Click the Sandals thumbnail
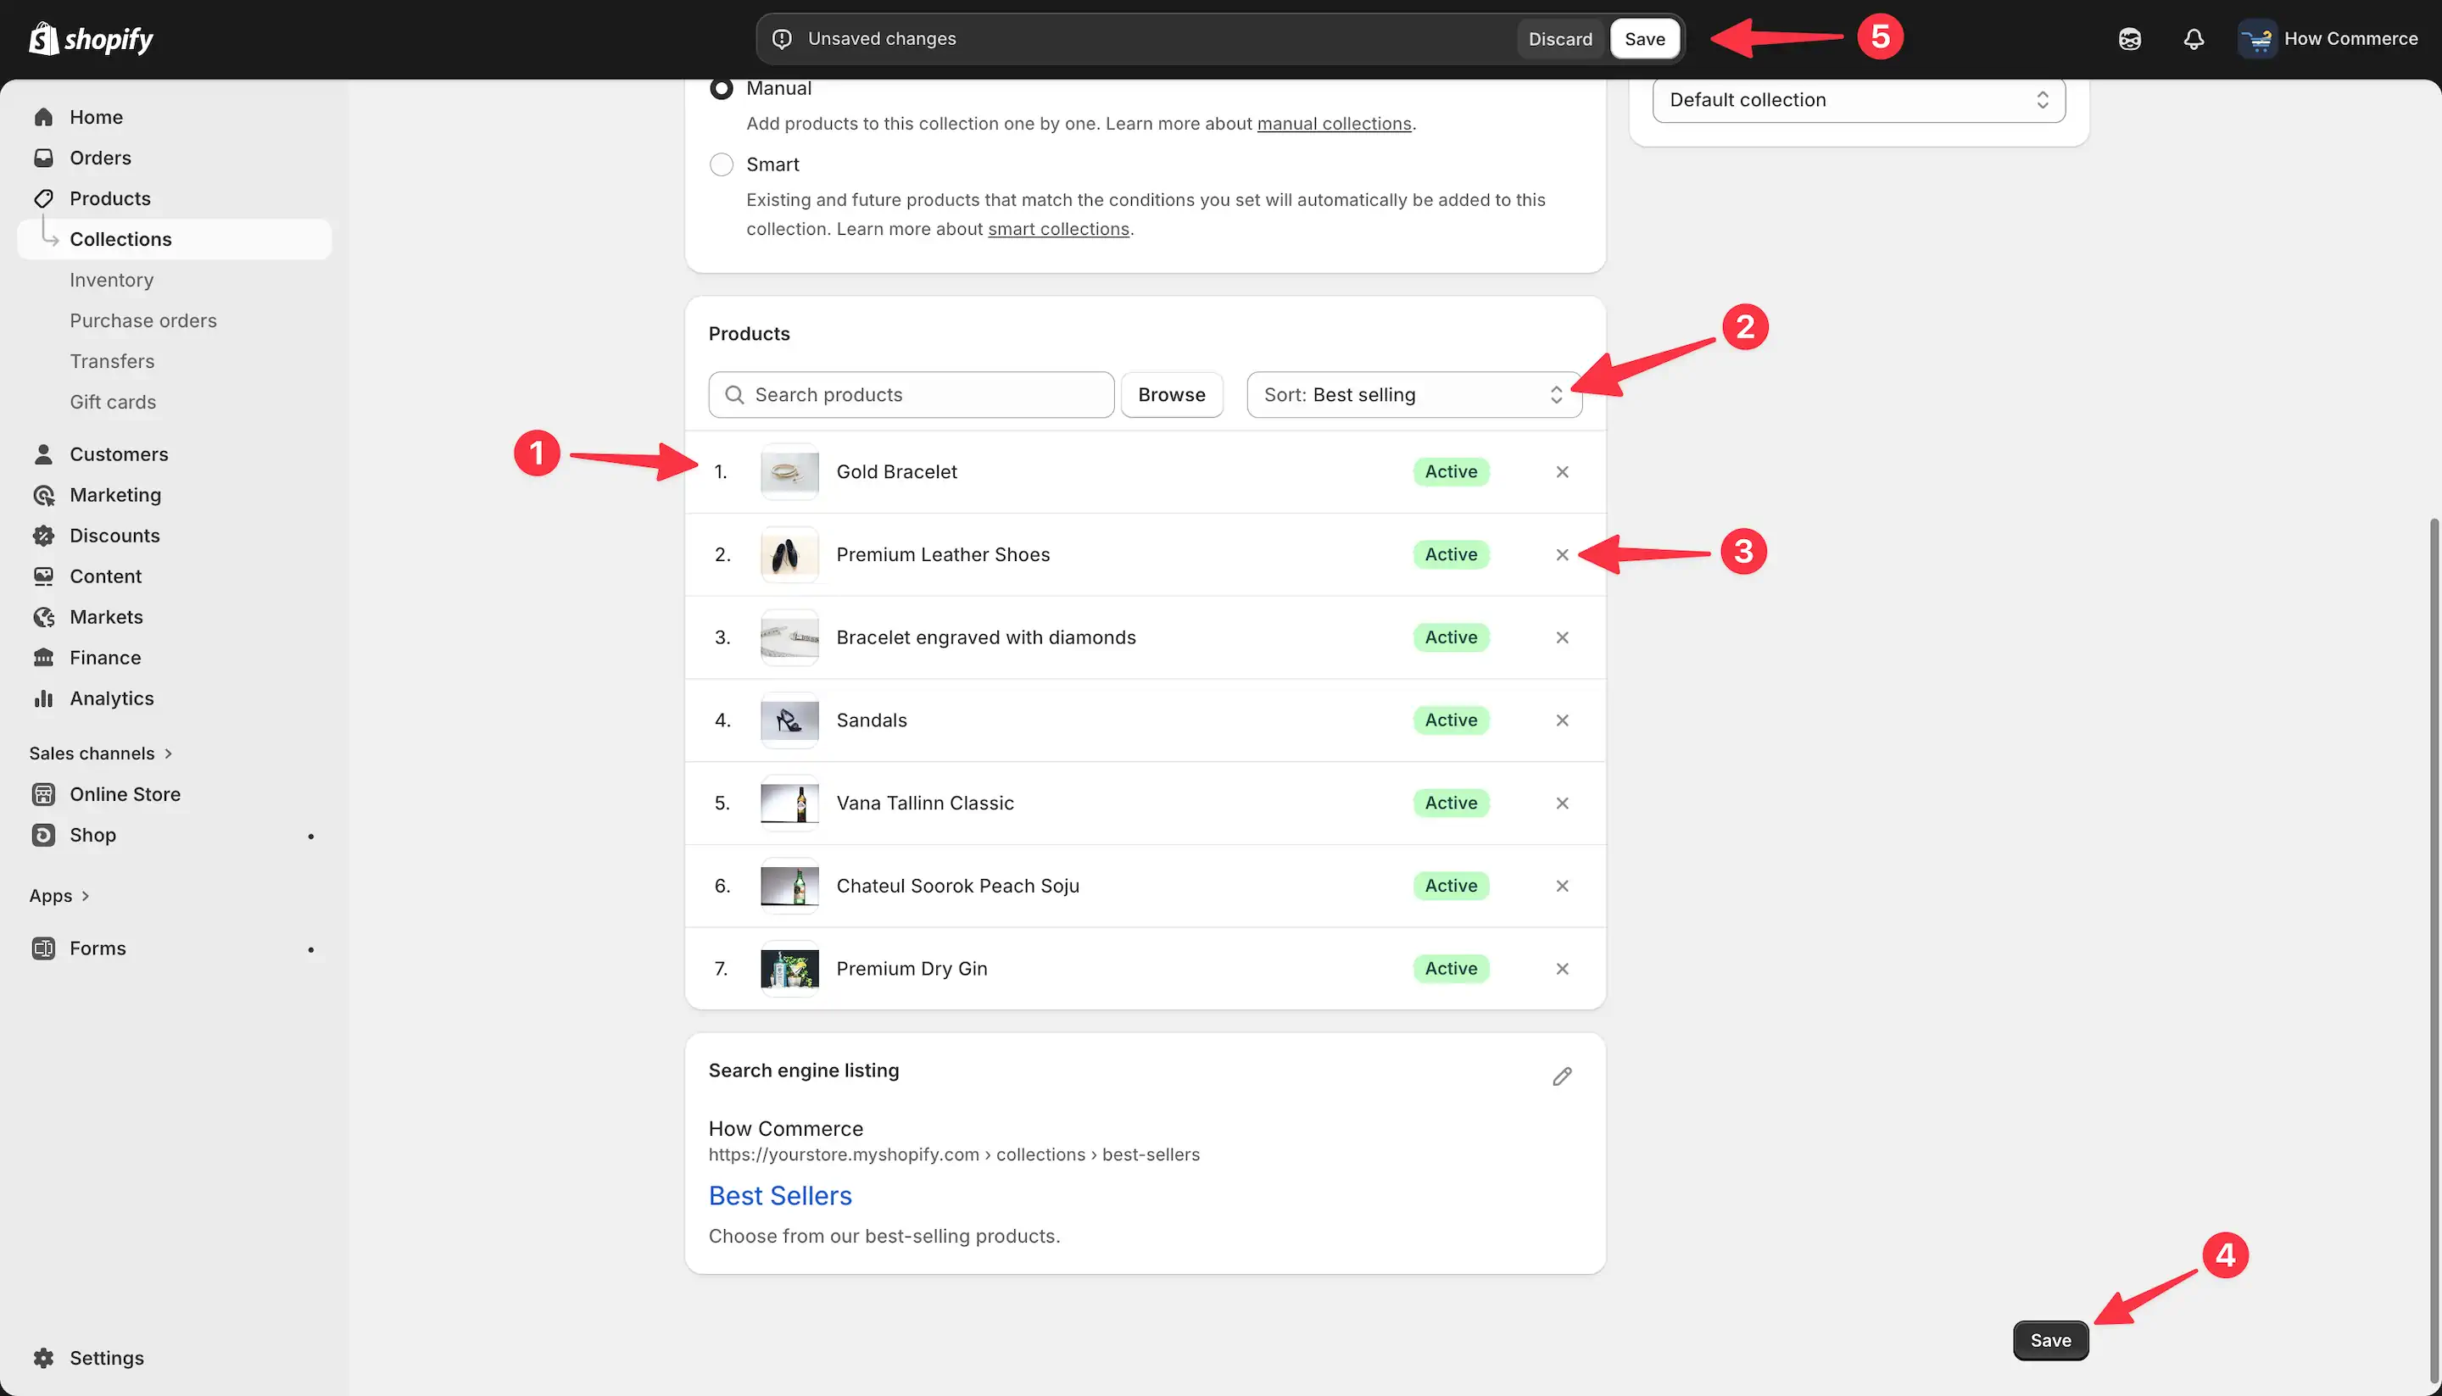Screen dimensions: 2442x1396 (x=789, y=720)
